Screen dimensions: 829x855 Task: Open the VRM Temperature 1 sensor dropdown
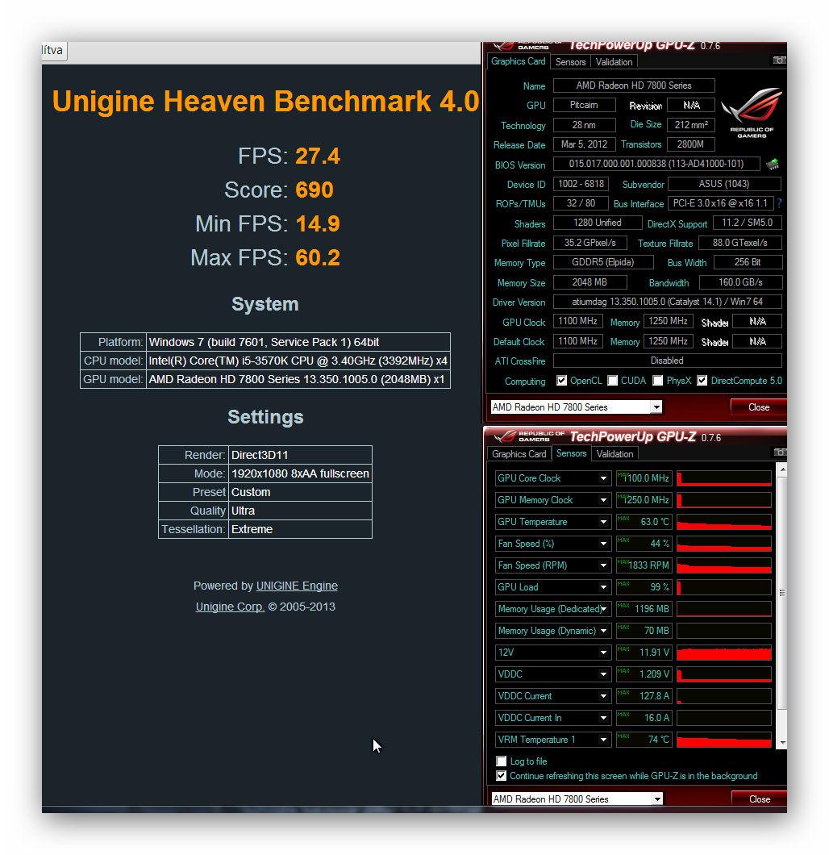[x=603, y=740]
